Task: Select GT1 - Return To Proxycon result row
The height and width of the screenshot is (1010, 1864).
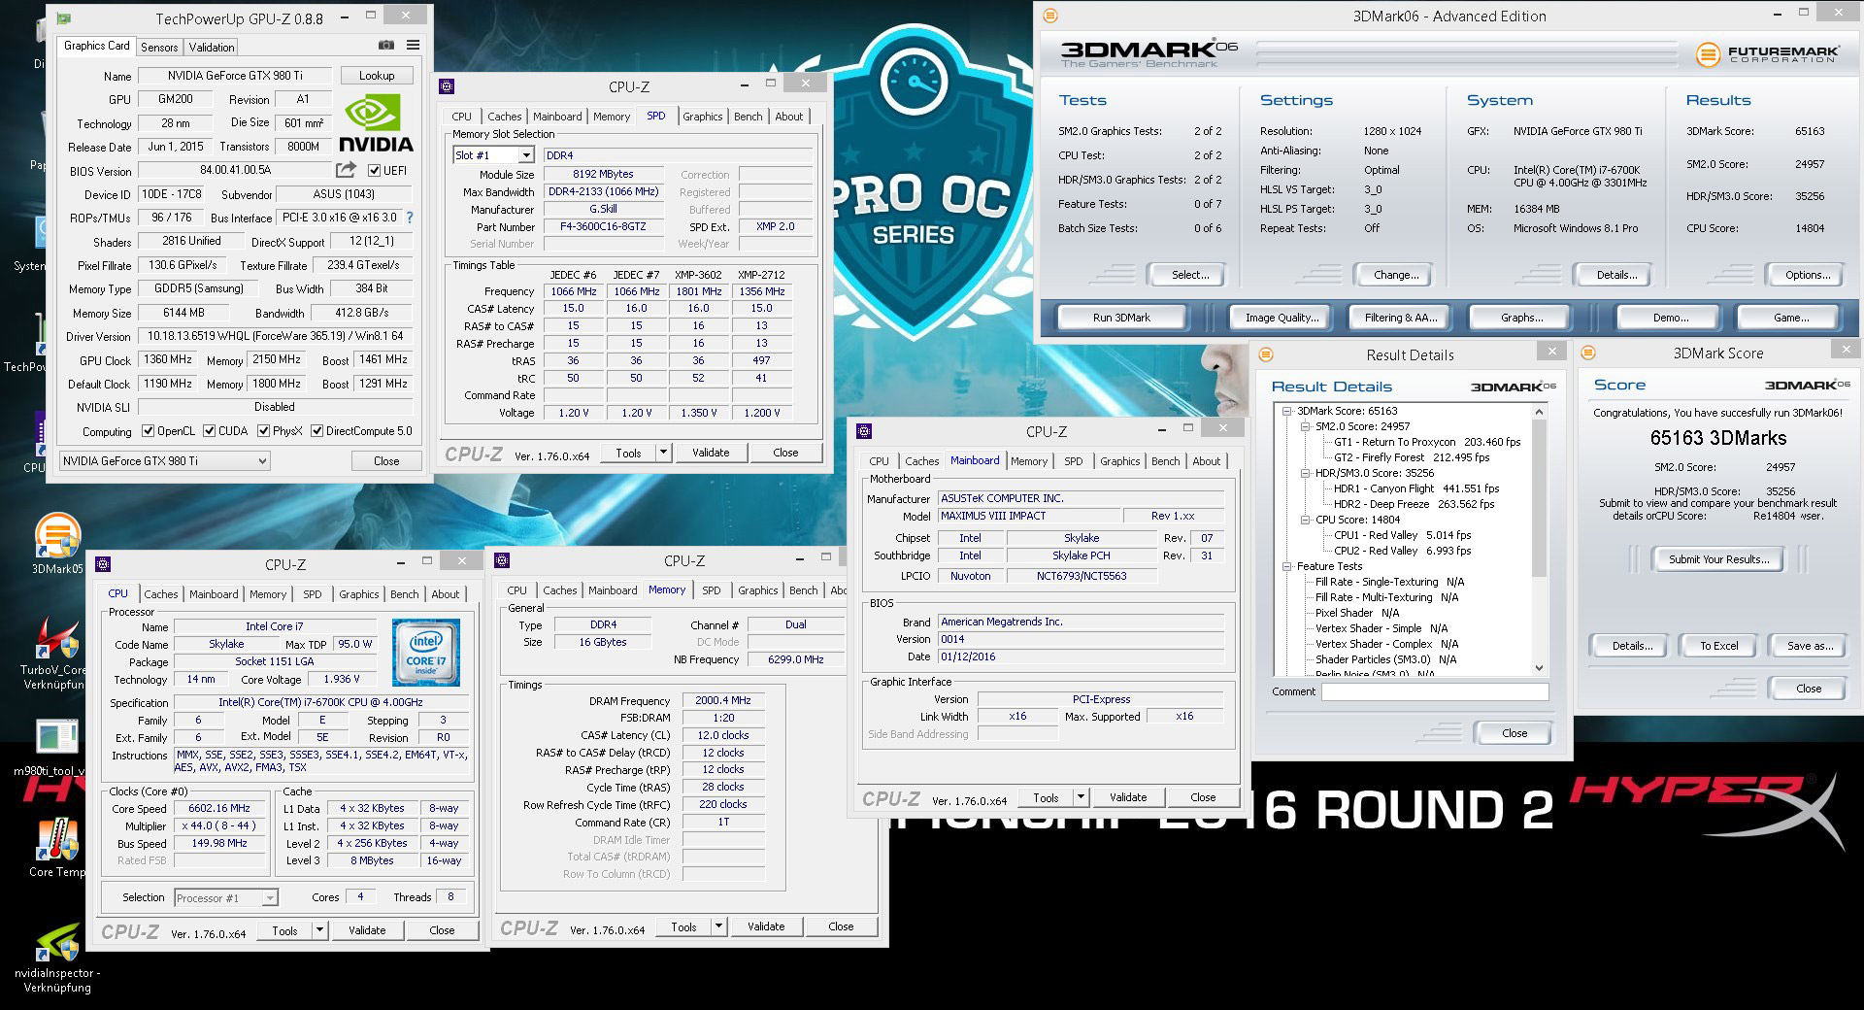Action: [1427, 442]
